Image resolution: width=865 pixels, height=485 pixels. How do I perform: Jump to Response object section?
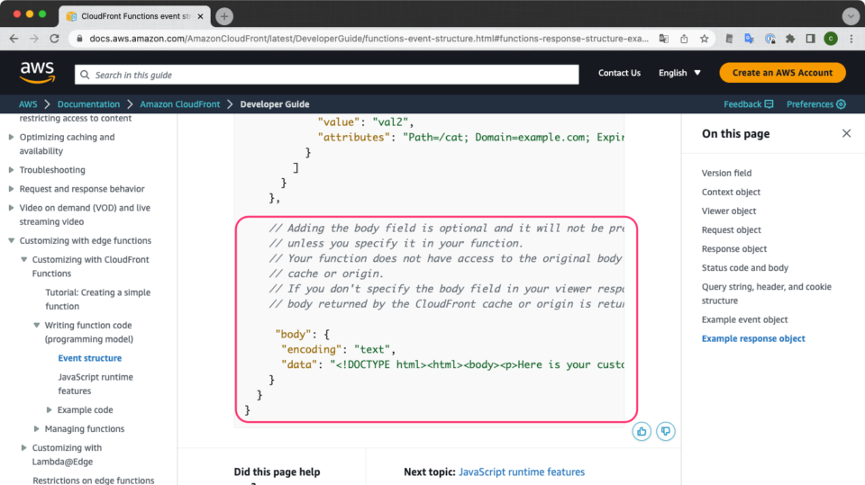click(x=734, y=249)
